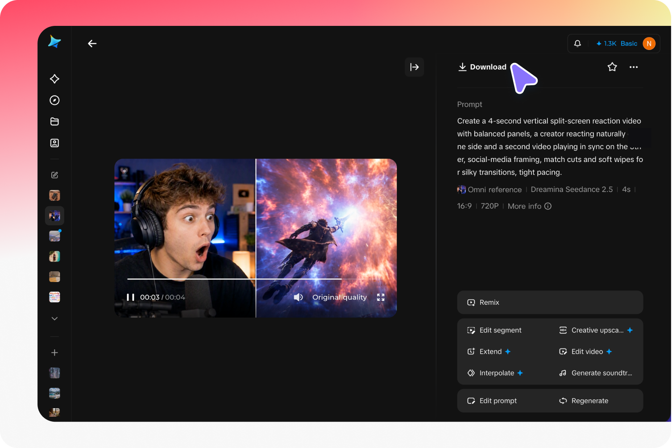Screen dimensions: 672x448
Task: Open notifications bell
Action: [577, 43]
